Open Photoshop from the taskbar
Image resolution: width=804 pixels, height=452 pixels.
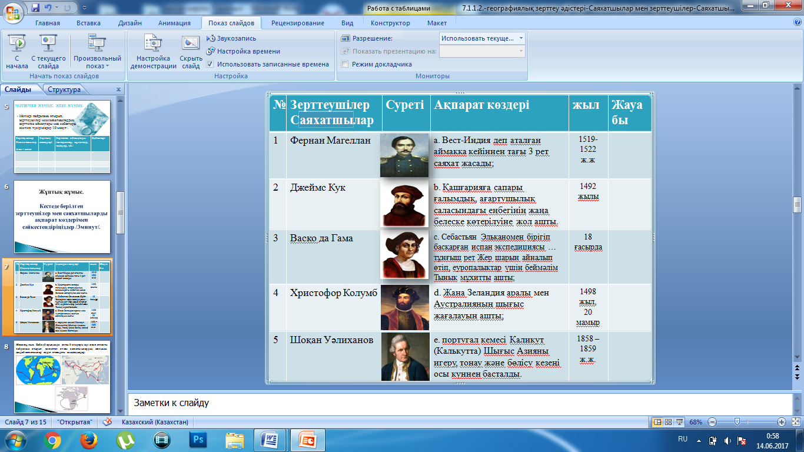tap(198, 440)
